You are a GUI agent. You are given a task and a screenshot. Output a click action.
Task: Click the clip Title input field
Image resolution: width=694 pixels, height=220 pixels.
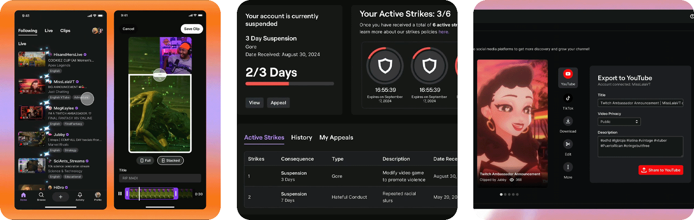coord(160,178)
